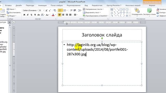Click Преобразовать в SmartArt button
This screenshot has height=93, width=166.
pos(96,16)
